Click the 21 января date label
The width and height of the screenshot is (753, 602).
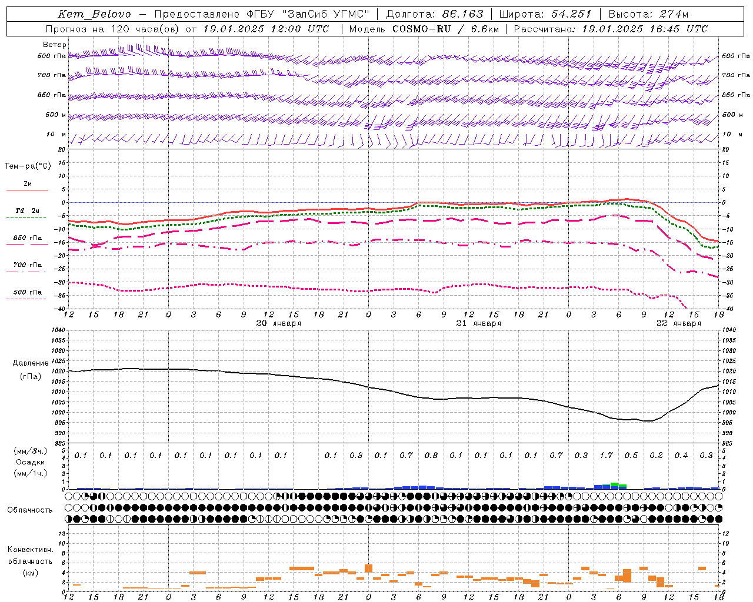tap(479, 323)
